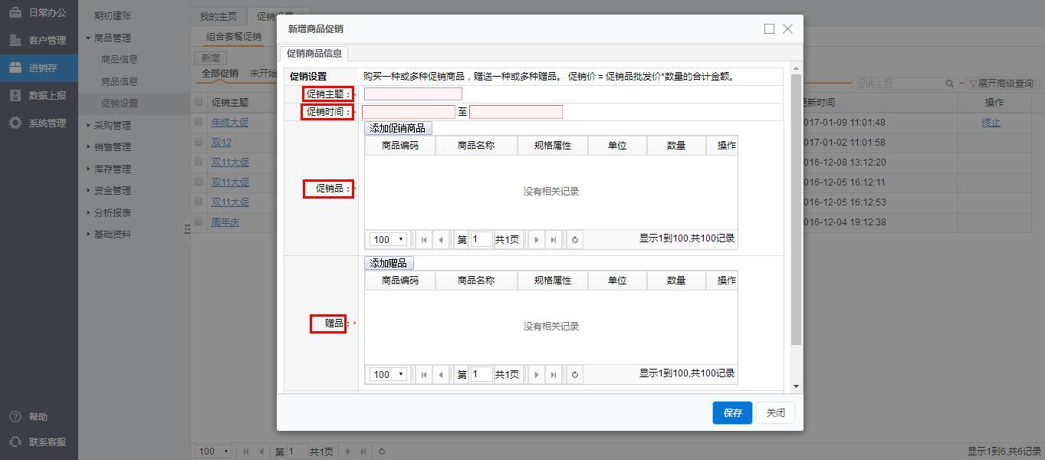1045x460 pixels.
Task: Select the checkbox beside 周年庆
Action: pyautogui.click(x=199, y=222)
